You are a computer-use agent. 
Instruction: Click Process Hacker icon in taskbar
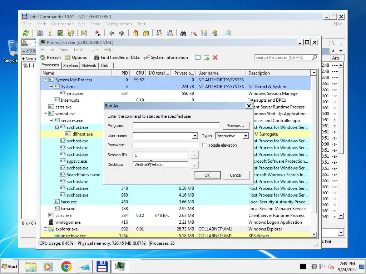tap(120, 267)
